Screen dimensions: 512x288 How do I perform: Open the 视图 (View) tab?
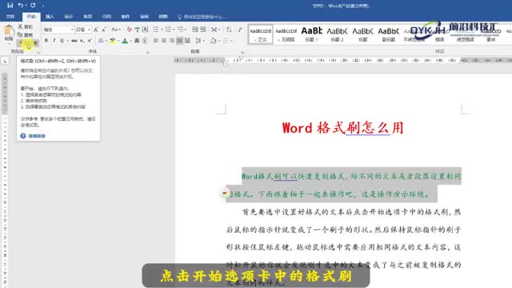163,16
